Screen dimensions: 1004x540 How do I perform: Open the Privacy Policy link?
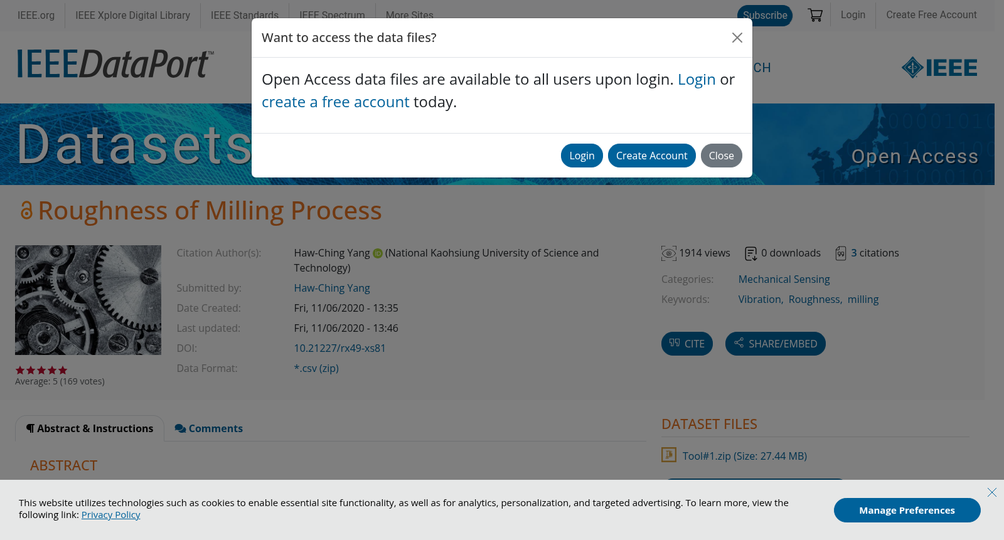point(110,515)
